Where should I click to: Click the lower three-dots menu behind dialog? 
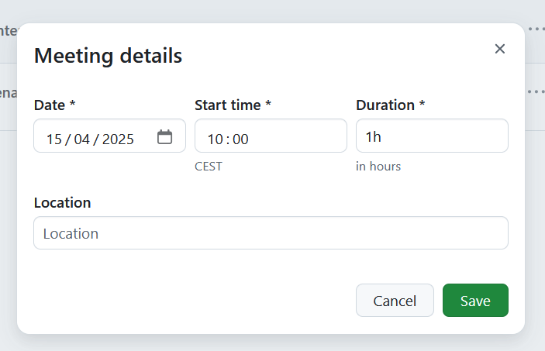point(536,91)
